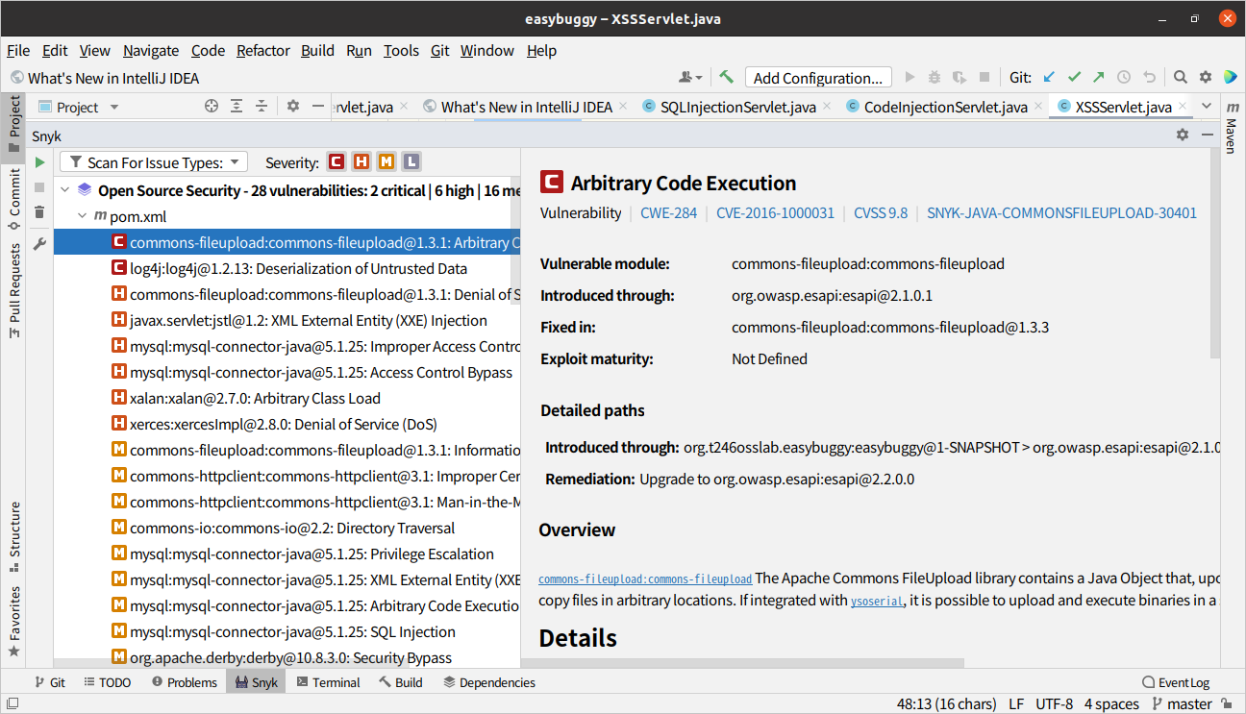
Task: Open the Snyk panel settings gear
Action: pyautogui.click(x=1182, y=135)
